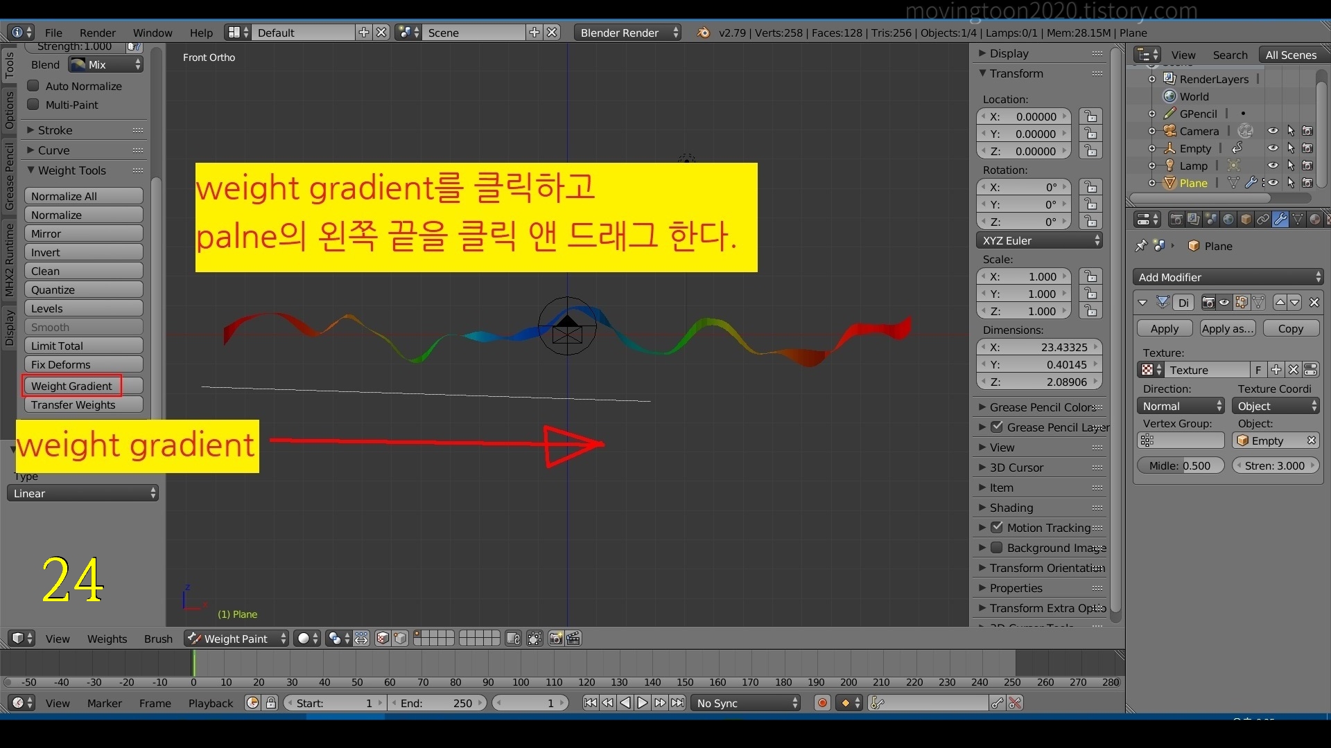The image size is (1331, 748).
Task: Lock Location X transform padlock
Action: pyautogui.click(x=1090, y=116)
